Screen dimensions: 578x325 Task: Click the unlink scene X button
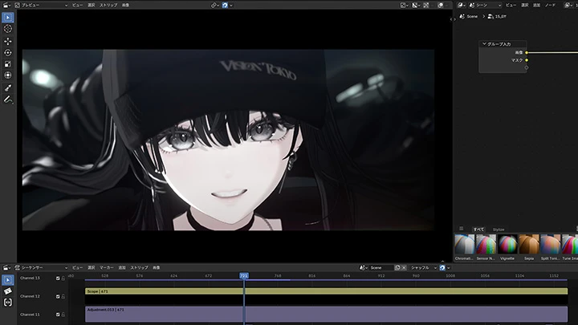click(x=404, y=267)
